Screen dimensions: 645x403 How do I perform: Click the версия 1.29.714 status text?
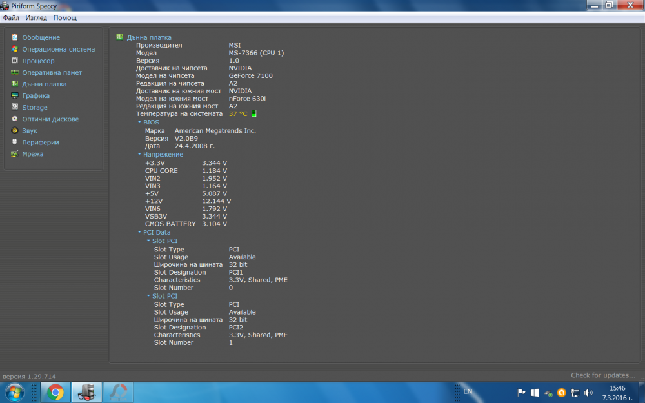click(29, 377)
